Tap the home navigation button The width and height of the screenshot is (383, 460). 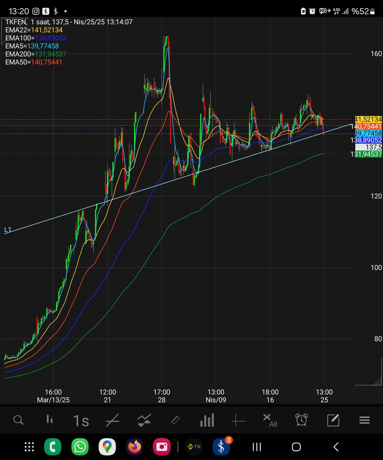(296, 447)
